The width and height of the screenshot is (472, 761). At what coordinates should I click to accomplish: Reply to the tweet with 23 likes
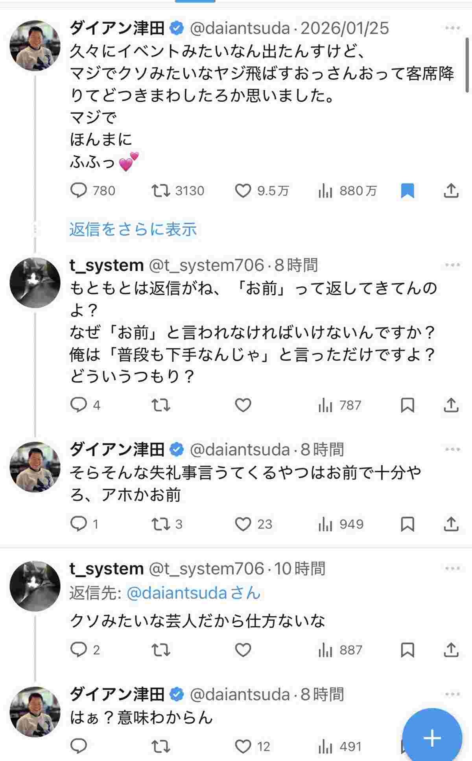click(x=79, y=524)
